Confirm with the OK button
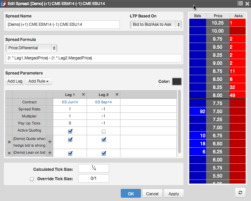251x201 pixels. coord(131,194)
